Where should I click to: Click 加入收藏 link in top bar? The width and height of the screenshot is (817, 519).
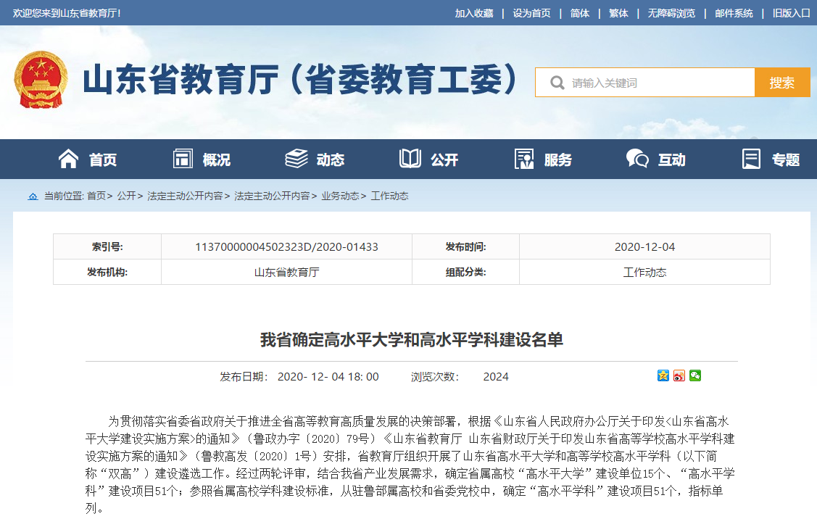coord(474,13)
